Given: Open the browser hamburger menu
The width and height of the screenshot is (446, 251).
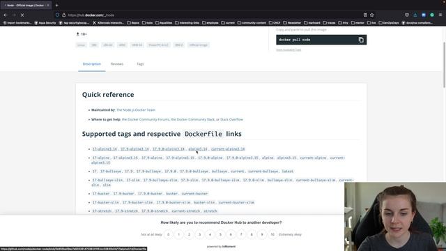Looking at the screenshot, I should [440, 15].
